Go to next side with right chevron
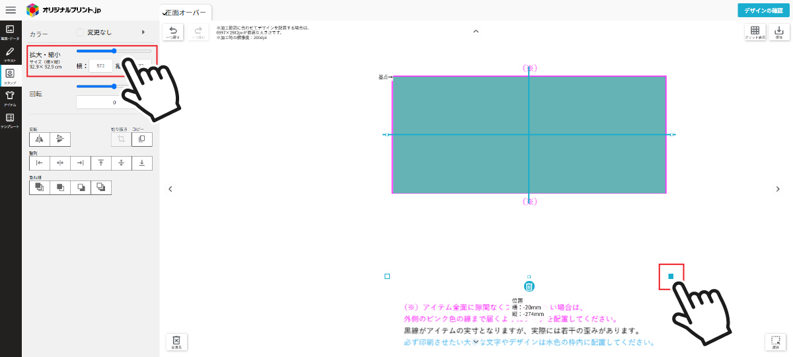The width and height of the screenshot is (793, 357). click(x=777, y=189)
